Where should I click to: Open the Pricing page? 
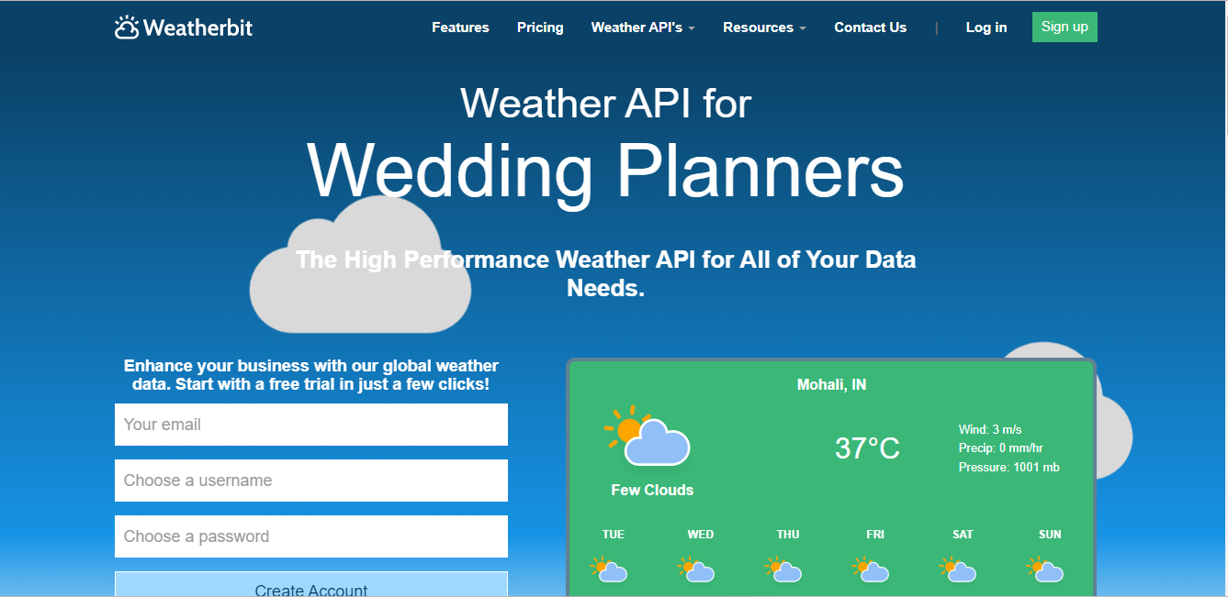(x=540, y=28)
